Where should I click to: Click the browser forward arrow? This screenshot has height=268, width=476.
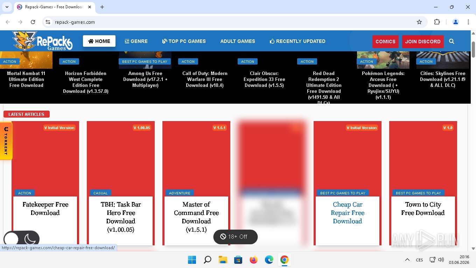point(20,22)
